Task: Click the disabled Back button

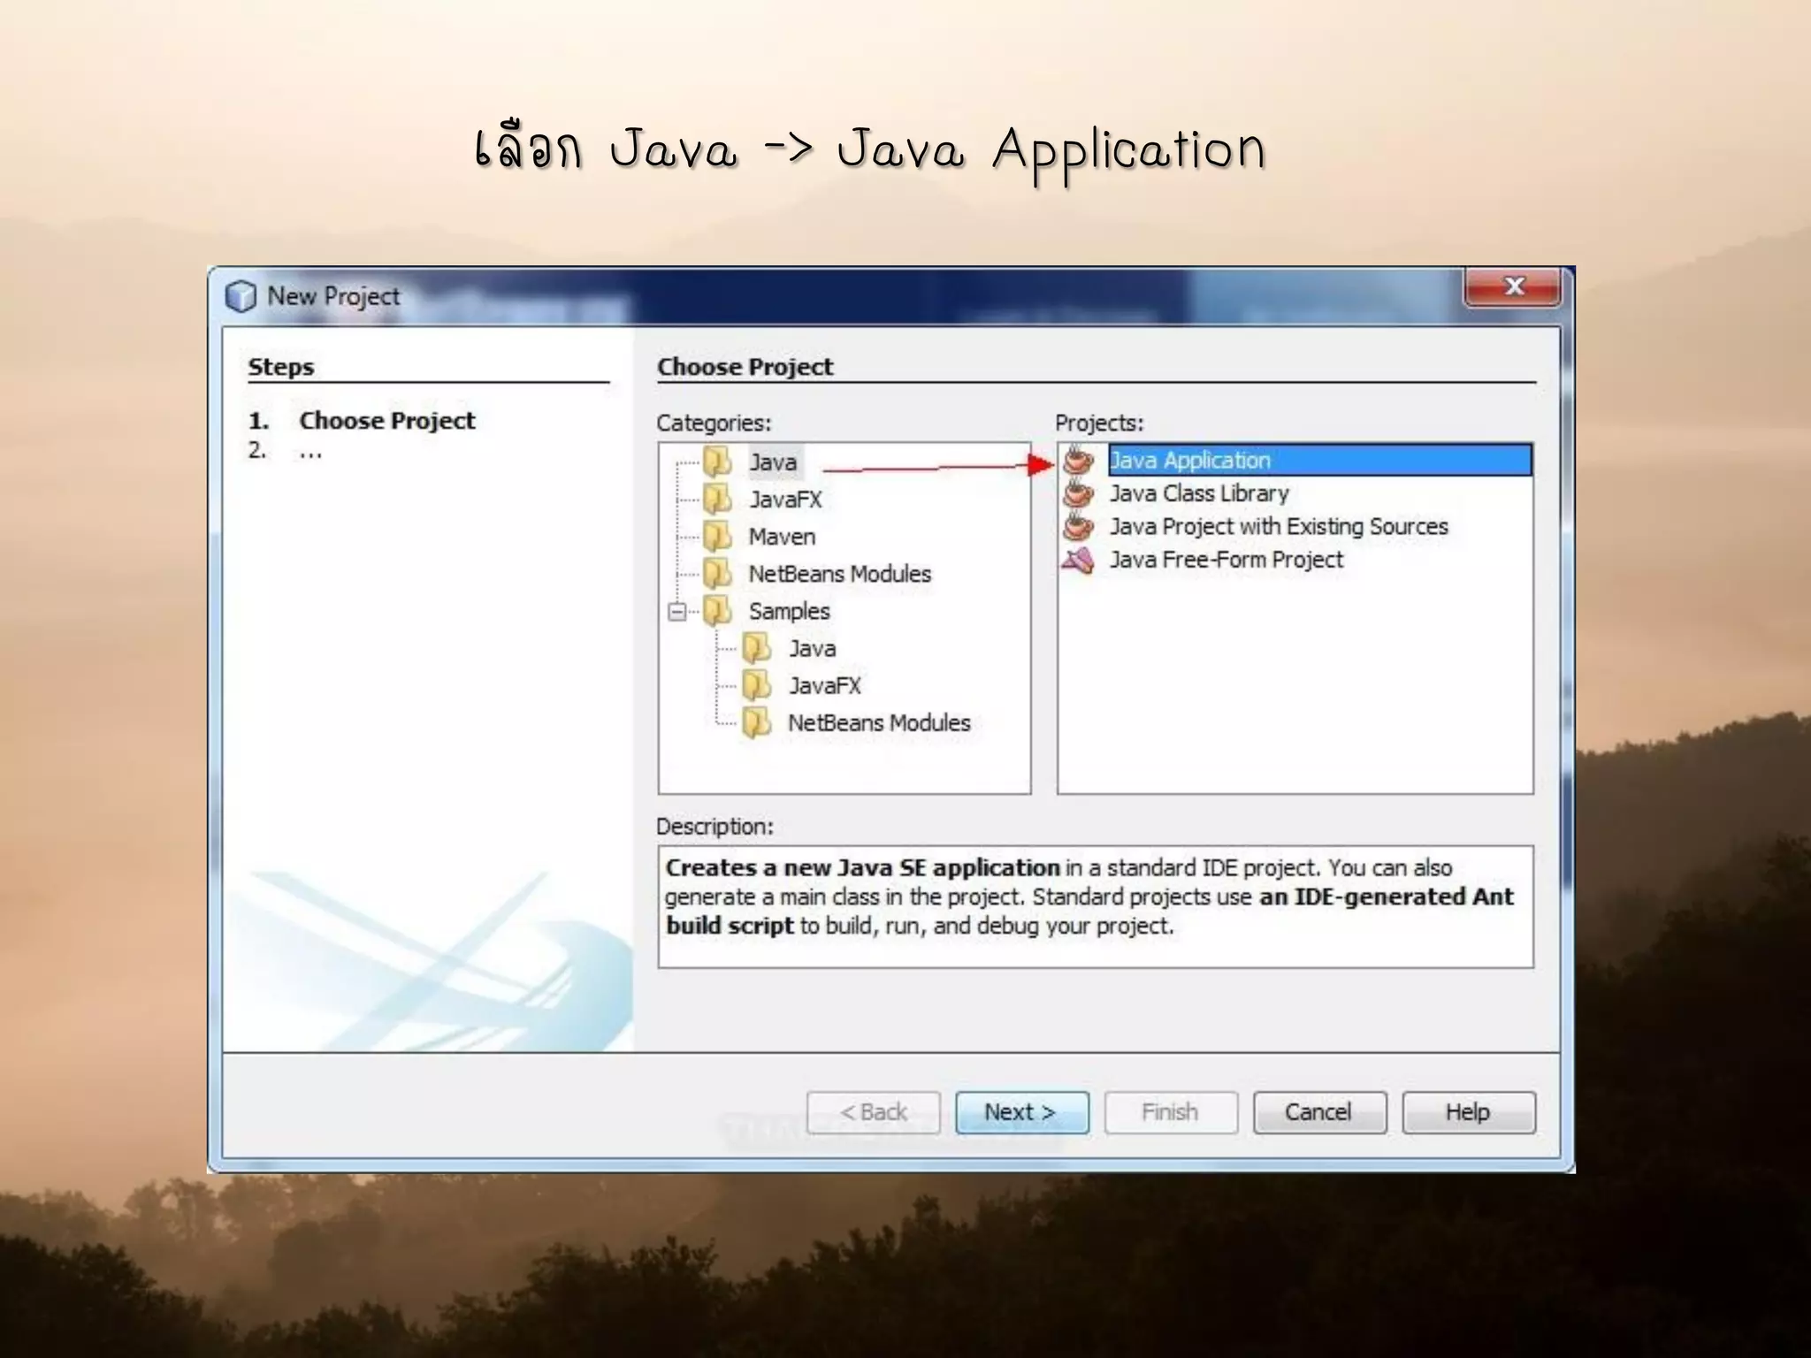Action: (x=873, y=1112)
